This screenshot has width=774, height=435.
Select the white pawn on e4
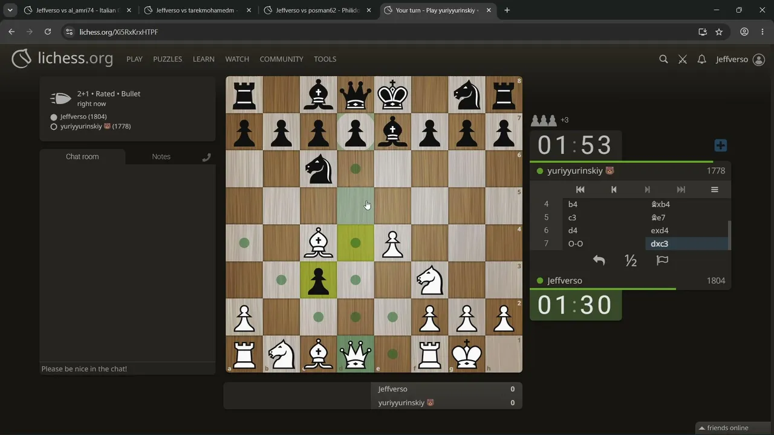point(393,243)
